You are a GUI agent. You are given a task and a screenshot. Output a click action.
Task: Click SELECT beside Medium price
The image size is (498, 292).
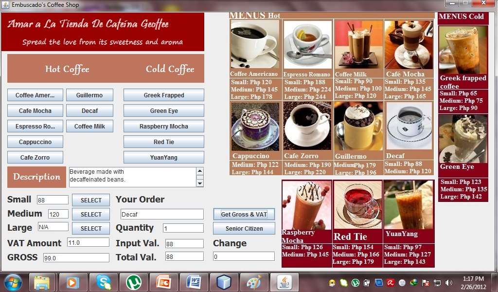[x=91, y=214]
